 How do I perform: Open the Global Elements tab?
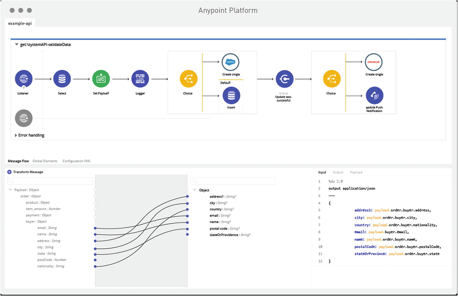[x=45, y=161]
